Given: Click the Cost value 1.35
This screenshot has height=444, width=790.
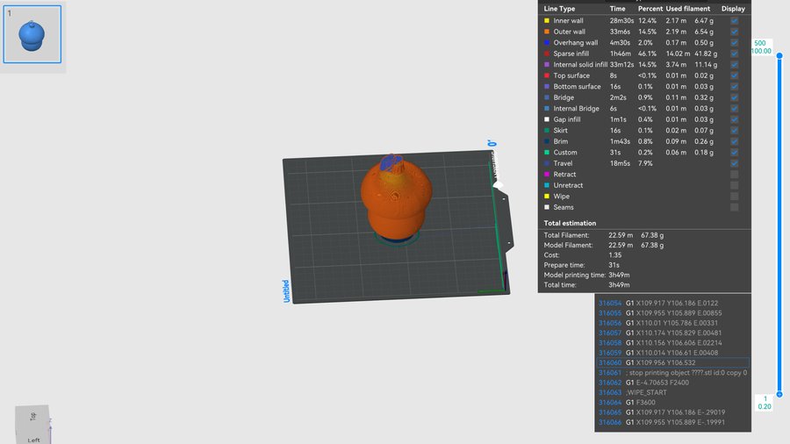Looking at the screenshot, I should (614, 254).
